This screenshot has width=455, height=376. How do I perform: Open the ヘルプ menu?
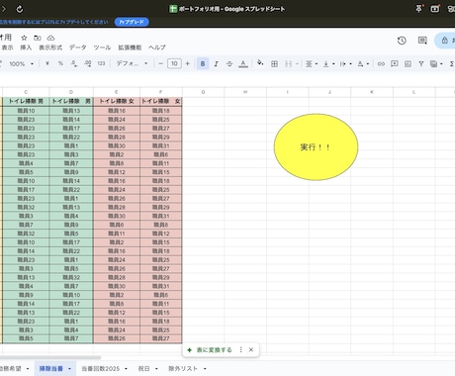tap(157, 47)
